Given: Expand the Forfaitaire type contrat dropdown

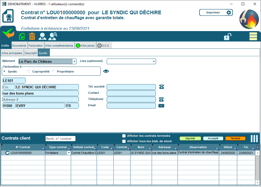Looking at the screenshot, I should [x=69, y=153].
